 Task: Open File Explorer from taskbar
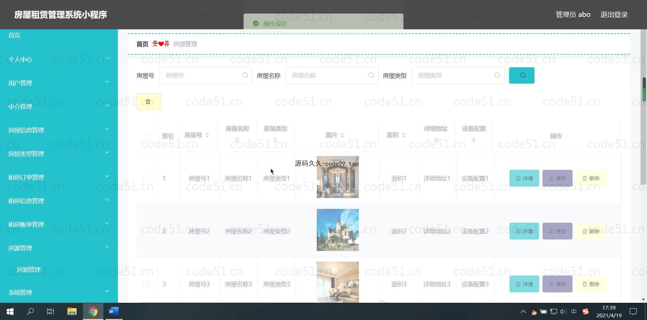point(72,312)
